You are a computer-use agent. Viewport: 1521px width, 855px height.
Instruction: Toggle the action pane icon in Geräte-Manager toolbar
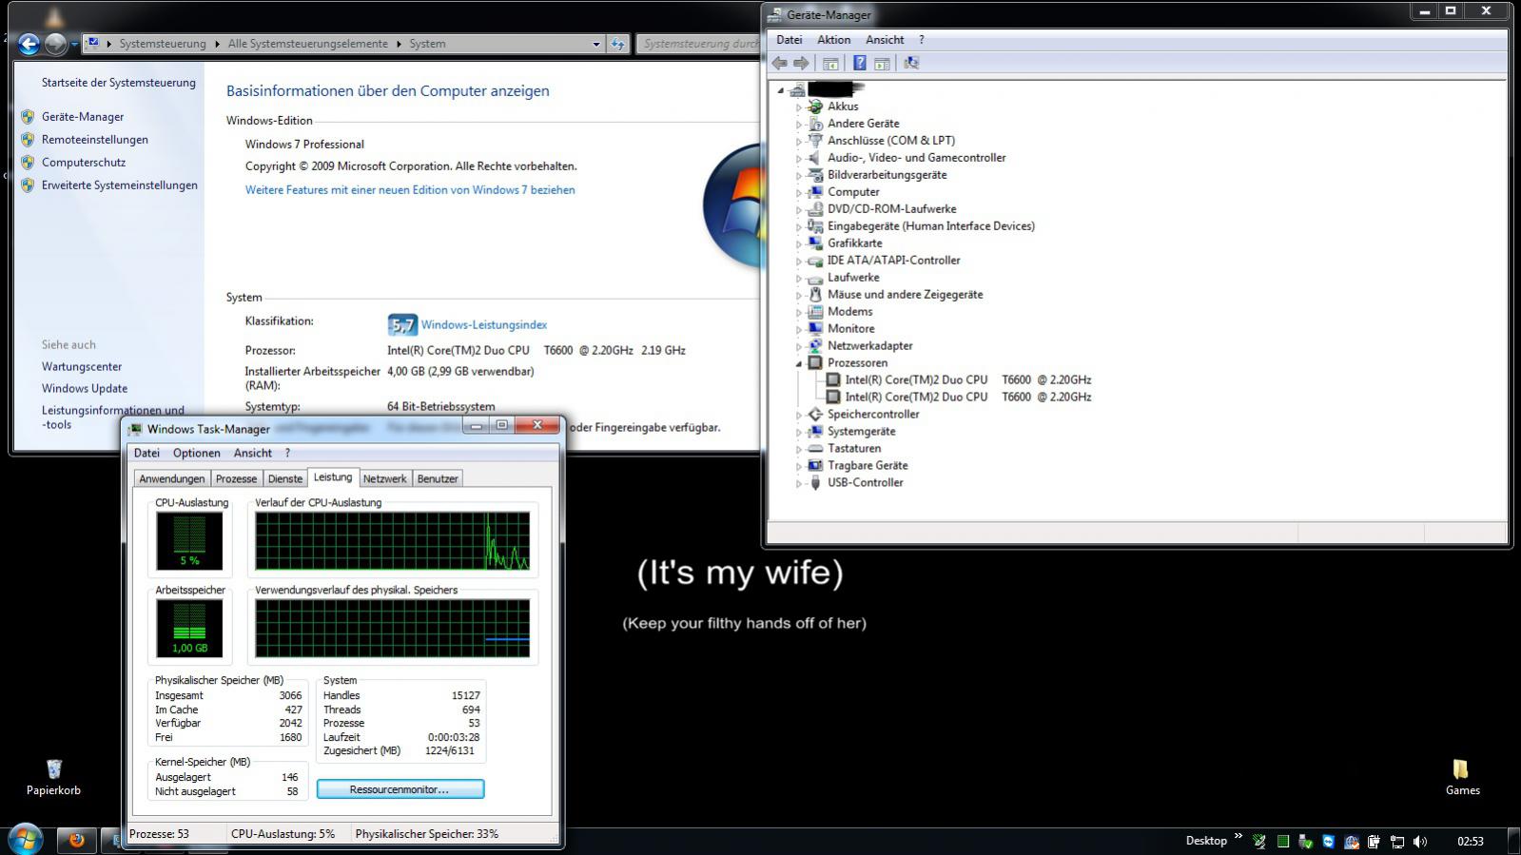[882, 63]
